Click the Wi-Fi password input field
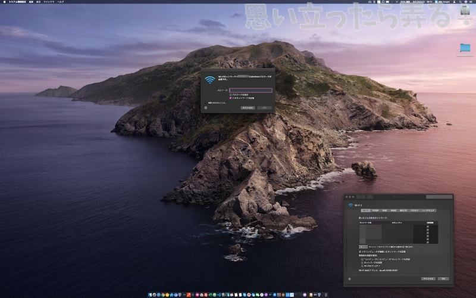The image size is (476, 298). click(250, 91)
